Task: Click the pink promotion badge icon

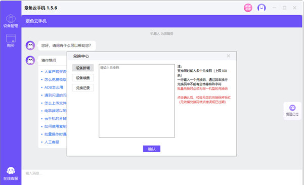Action: point(248,8)
